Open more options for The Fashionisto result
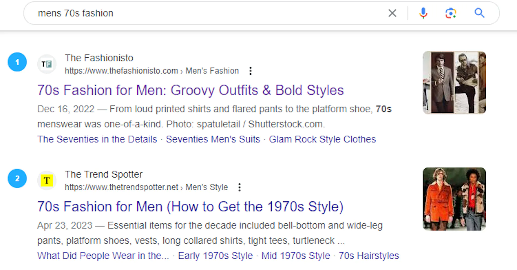The height and width of the screenshot is (270, 517). click(x=250, y=71)
